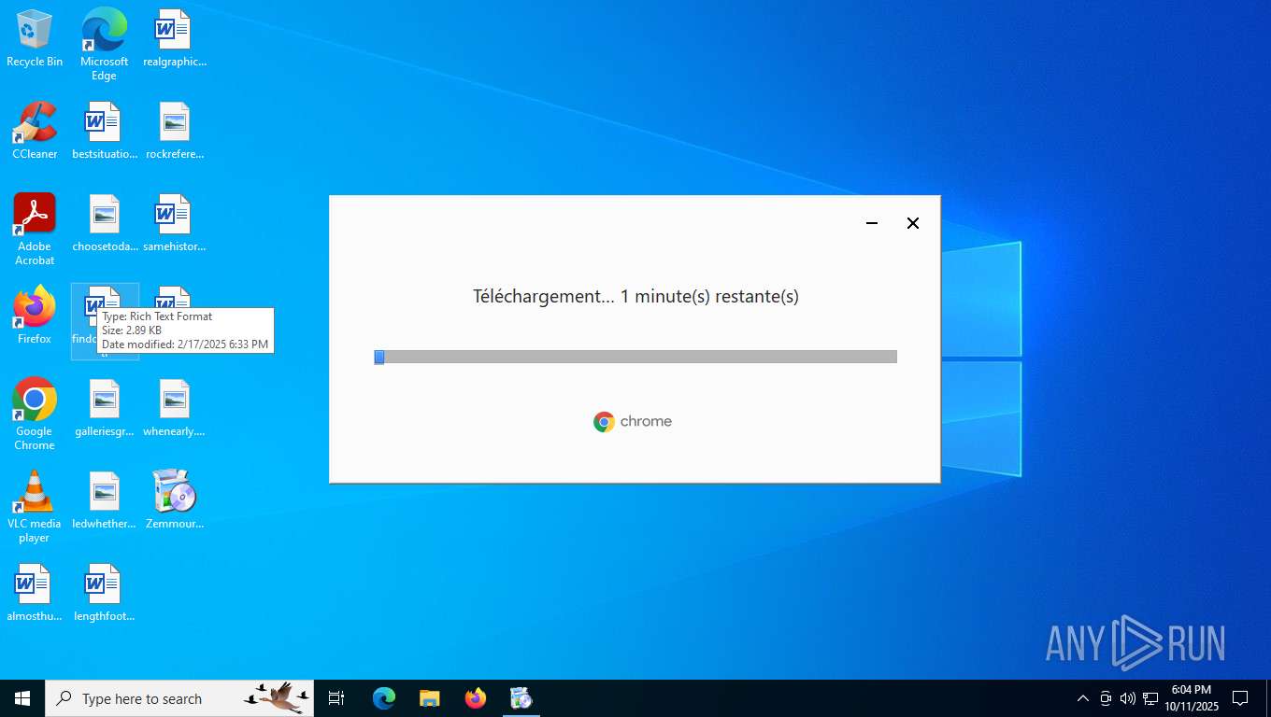Minimize the Chrome installer window
This screenshot has height=717, width=1271.
point(872,223)
